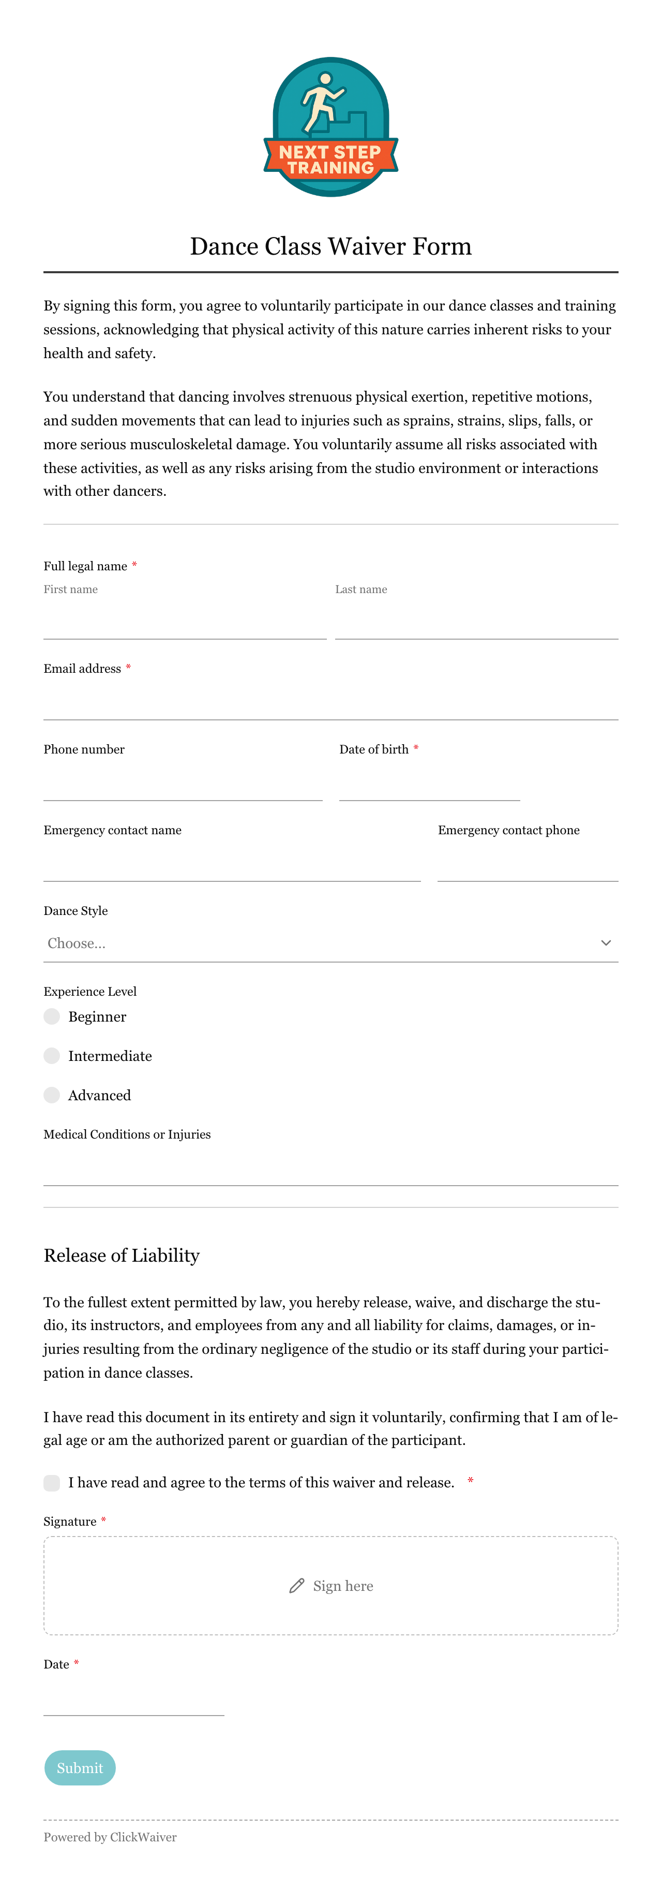
Task: Click the Powered by ClickWaiver link
Action: pyautogui.click(x=110, y=1837)
